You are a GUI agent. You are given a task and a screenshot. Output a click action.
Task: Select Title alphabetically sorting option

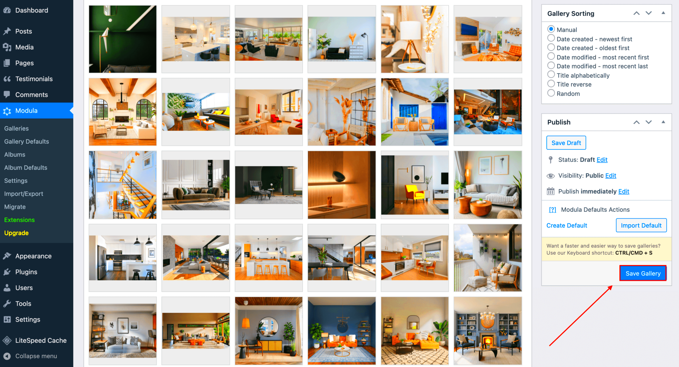[x=551, y=75]
